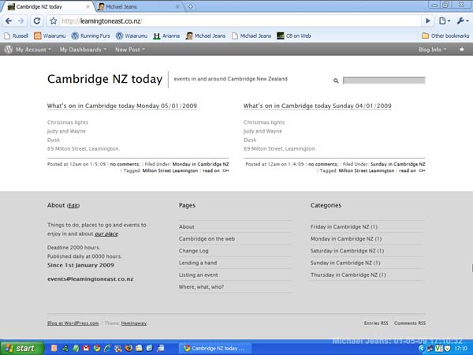Click the search magnifier icon
473x355 pixels.
coord(336,80)
